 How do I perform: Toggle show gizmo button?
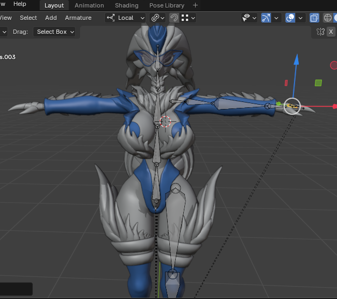coord(266,18)
